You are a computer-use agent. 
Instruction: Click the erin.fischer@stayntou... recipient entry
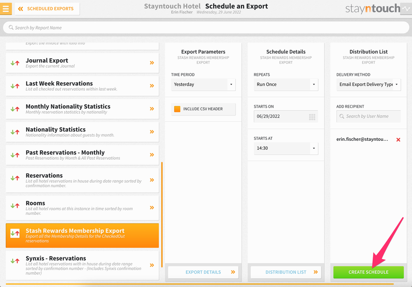pos(362,139)
